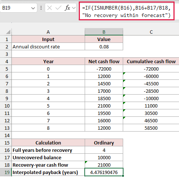The height and width of the screenshot is (177, 179).
Task: Select 'Interpolated payback (years)' label cell
Action: (48, 172)
